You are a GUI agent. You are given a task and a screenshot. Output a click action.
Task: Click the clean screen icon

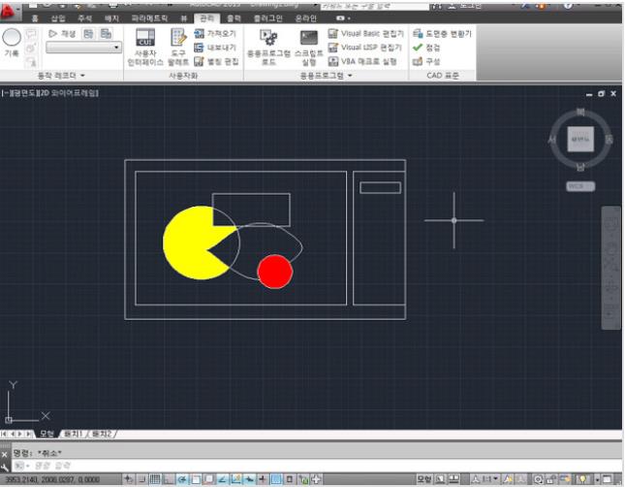607,479
